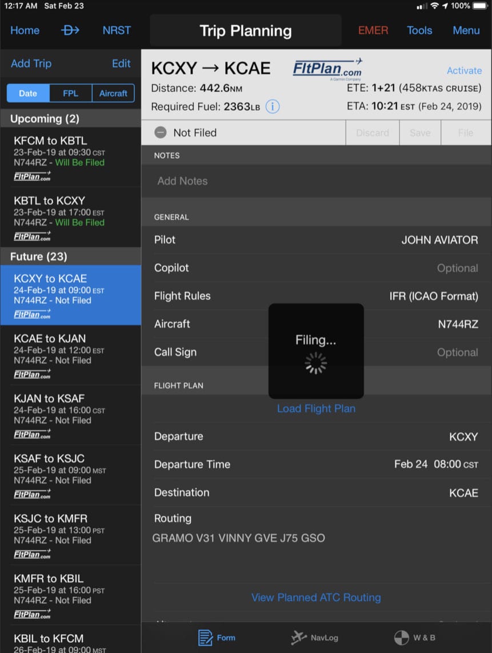Open the W & B tab icon
The image size is (492, 653).
click(x=401, y=638)
